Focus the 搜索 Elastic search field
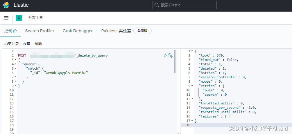 184,5
